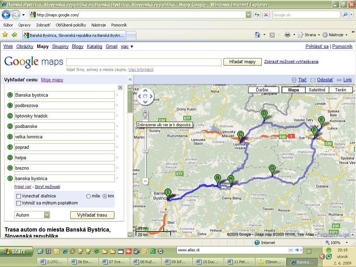The image size is (356, 267).
Task: Collapse the left panel with double-arrow icon
Action: pyautogui.click(x=130, y=80)
